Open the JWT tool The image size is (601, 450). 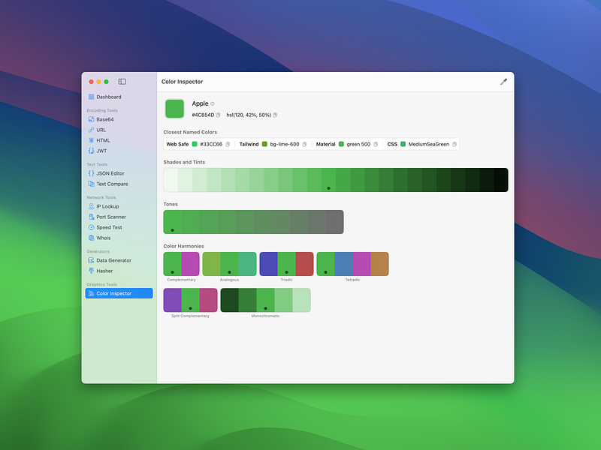click(119, 151)
